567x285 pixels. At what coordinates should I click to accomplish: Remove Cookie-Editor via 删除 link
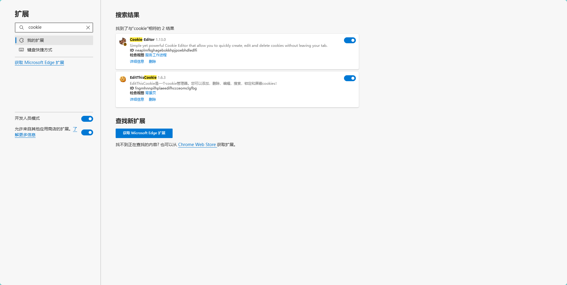[152, 62]
